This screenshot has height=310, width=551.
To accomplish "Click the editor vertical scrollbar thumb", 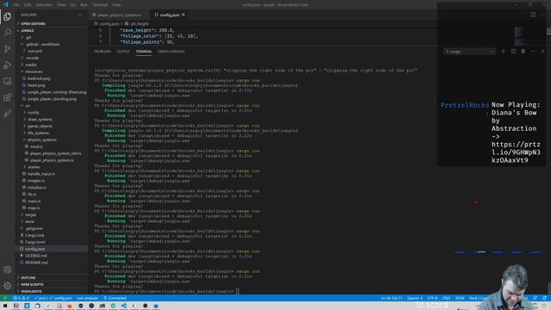I will click(x=548, y=31).
